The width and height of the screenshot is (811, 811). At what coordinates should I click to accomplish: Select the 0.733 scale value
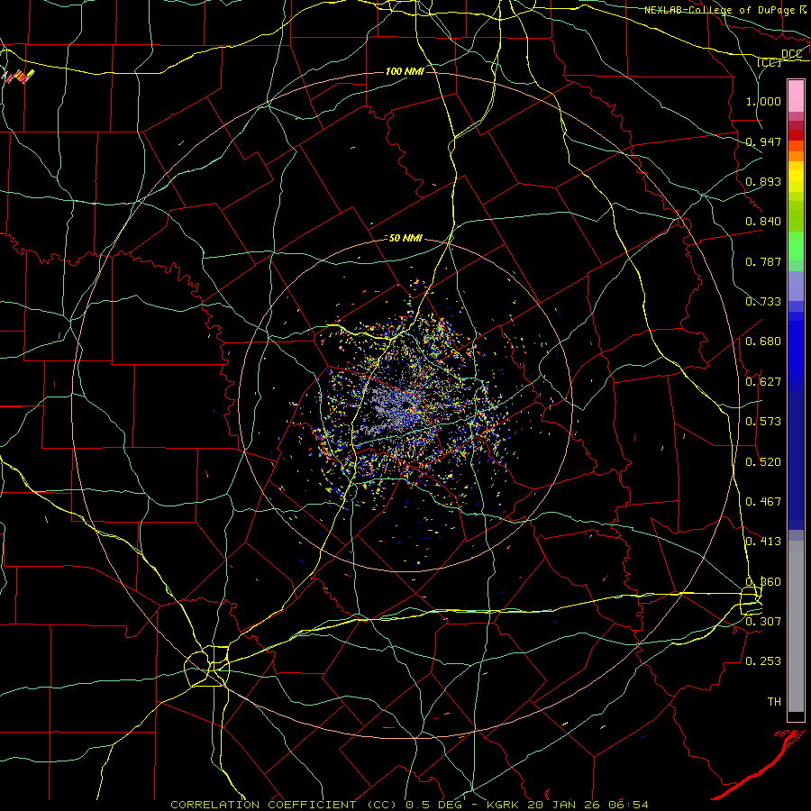click(x=763, y=302)
